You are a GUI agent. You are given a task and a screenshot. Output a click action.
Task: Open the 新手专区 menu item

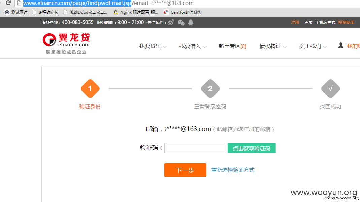coord(232,46)
